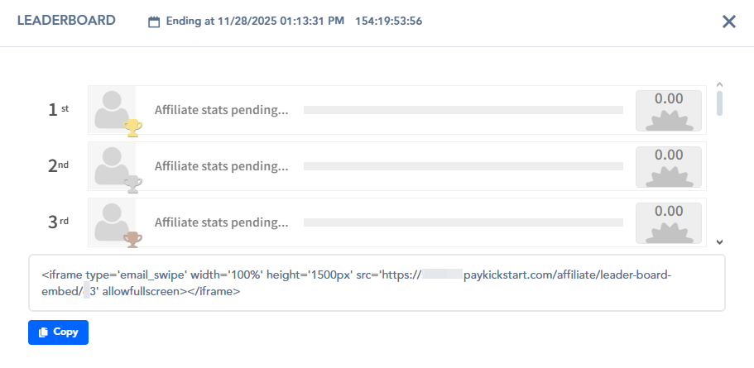
Task: Click the gold trophy icon for 1st place
Action: point(132,128)
